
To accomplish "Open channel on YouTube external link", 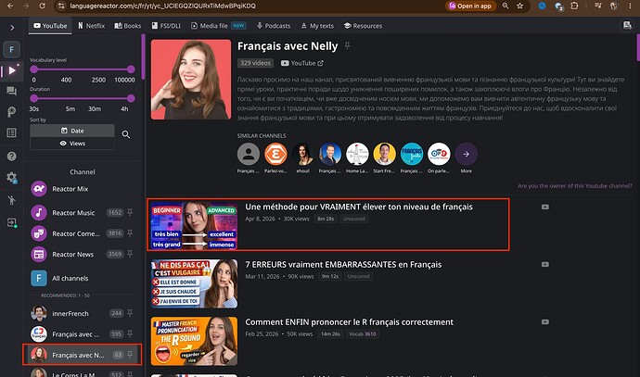I will [x=302, y=63].
